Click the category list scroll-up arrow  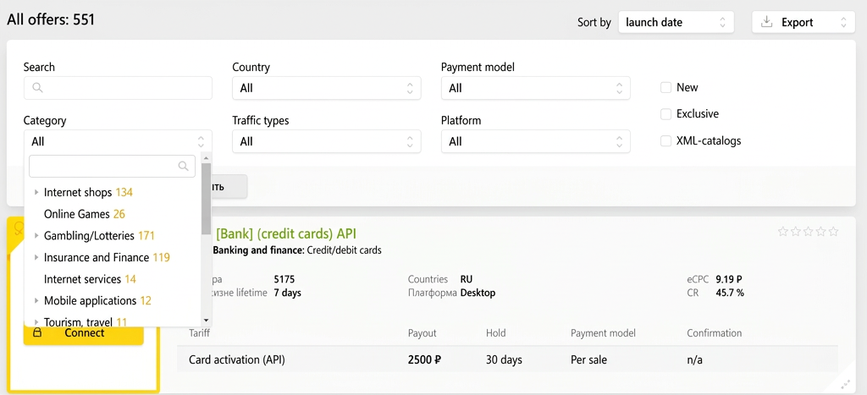[x=207, y=158]
